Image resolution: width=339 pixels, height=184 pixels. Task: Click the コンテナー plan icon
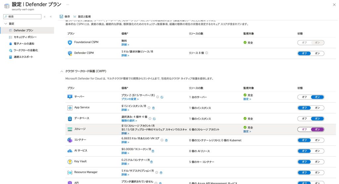(70, 140)
